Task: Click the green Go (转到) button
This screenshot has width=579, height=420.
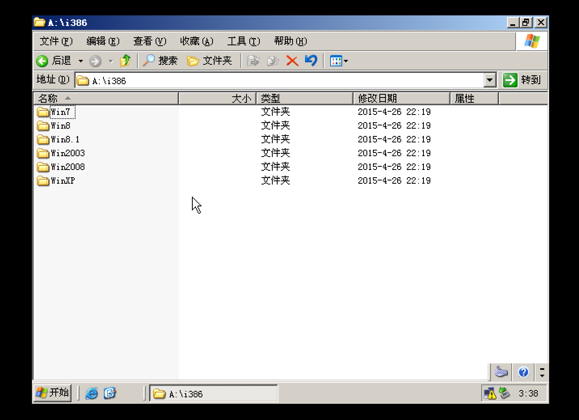Action: 522,80
